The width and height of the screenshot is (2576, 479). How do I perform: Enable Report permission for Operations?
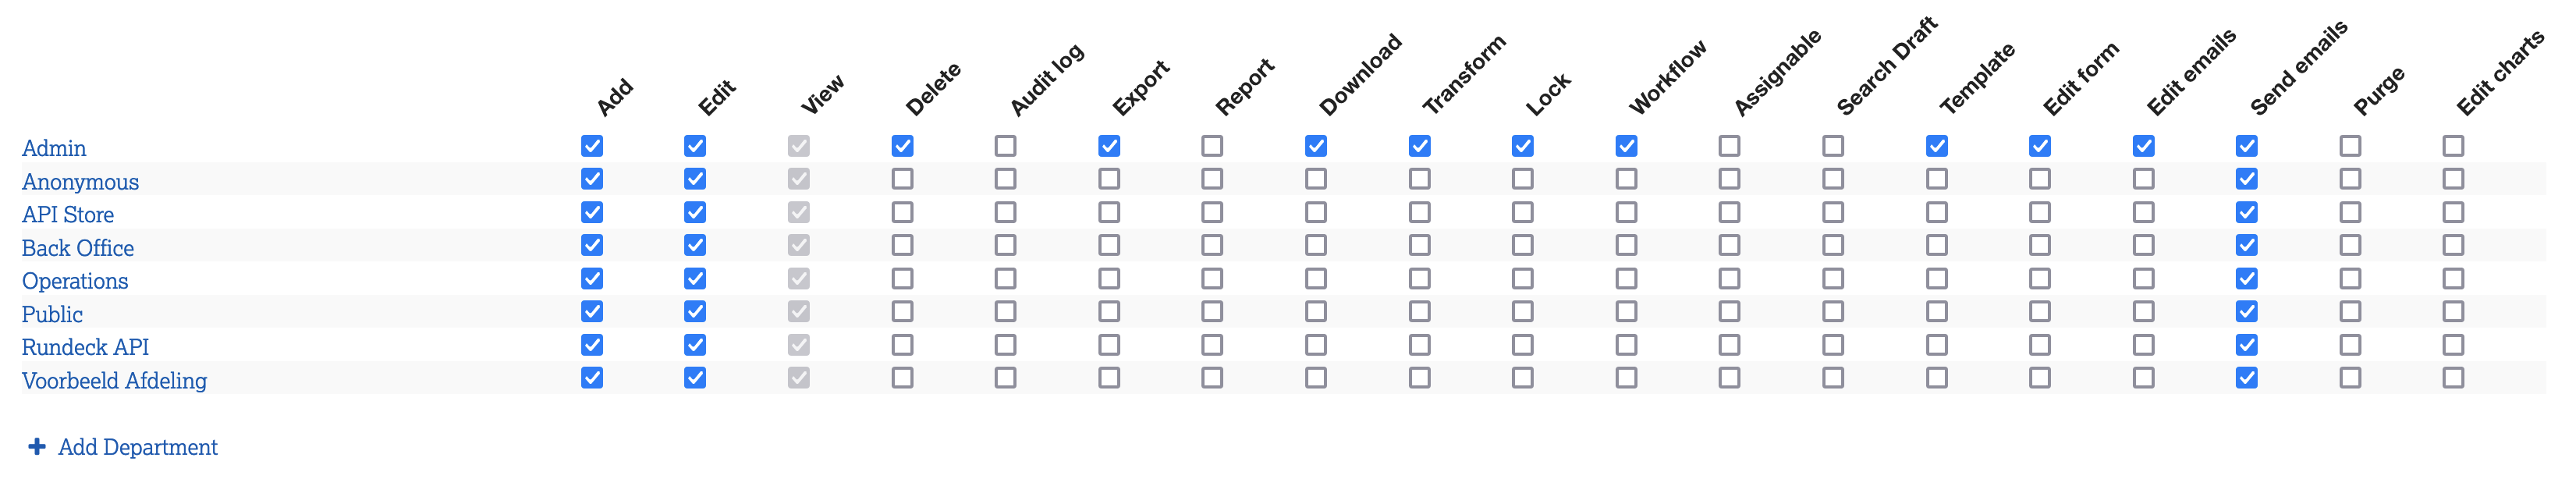coord(1212,278)
